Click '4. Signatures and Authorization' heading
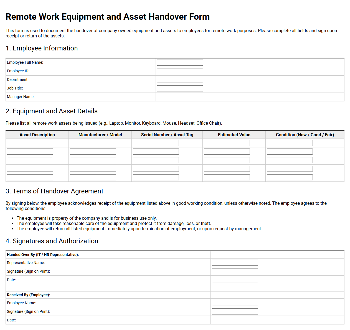Viewport: 350px width, 330px height. 52,241
